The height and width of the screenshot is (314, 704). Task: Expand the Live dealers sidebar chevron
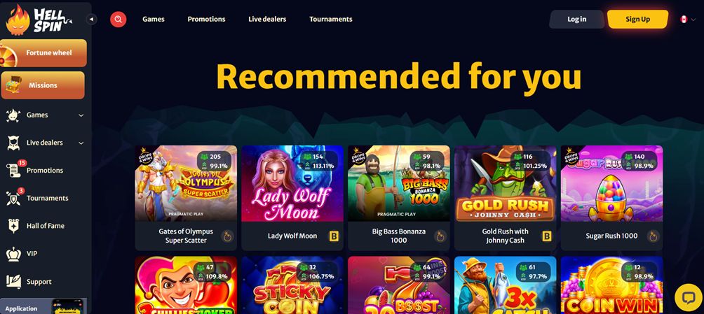[81, 143]
